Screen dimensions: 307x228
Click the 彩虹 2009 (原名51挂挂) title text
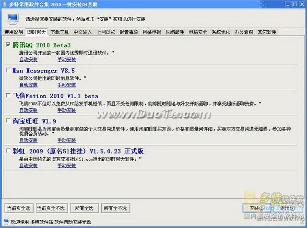coord(78,151)
